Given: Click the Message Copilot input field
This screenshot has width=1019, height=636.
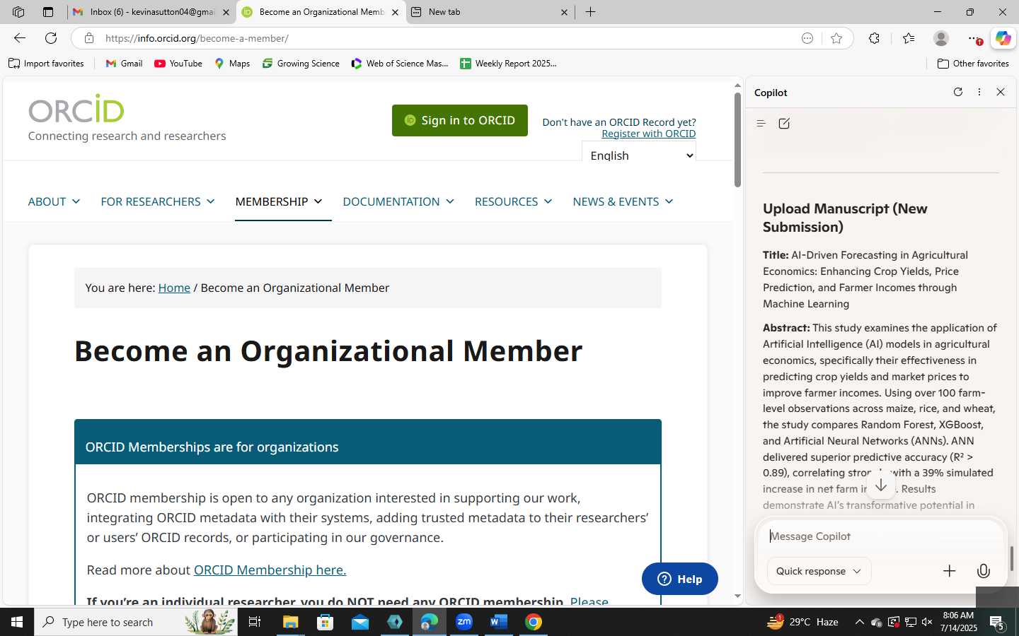Looking at the screenshot, I should pyautogui.click(x=880, y=536).
